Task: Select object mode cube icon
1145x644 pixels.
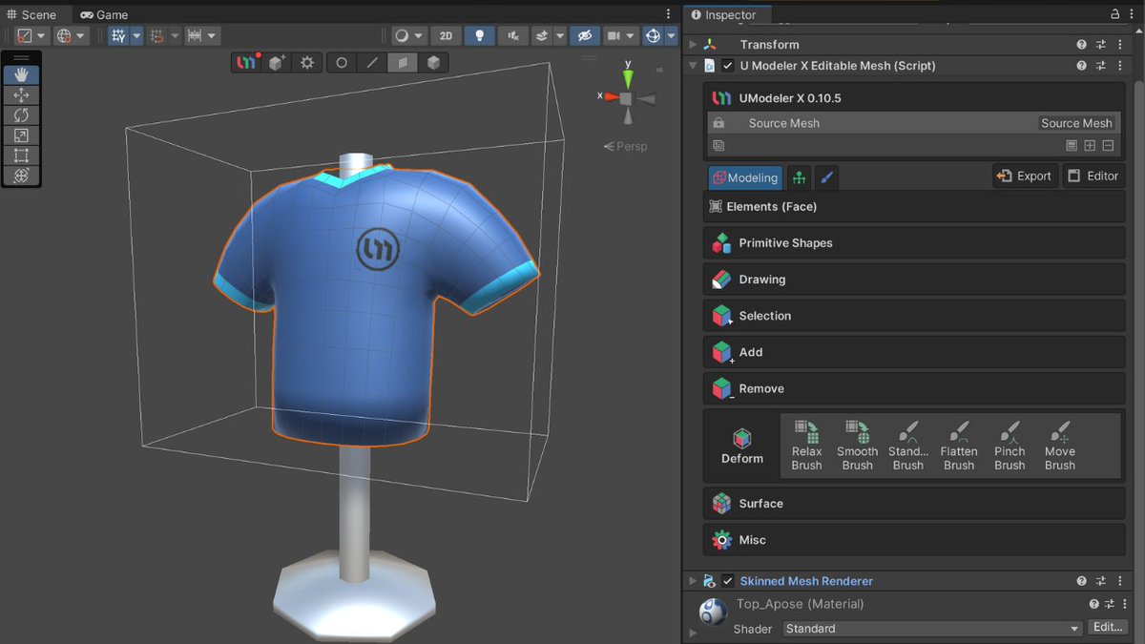Action: click(x=433, y=63)
